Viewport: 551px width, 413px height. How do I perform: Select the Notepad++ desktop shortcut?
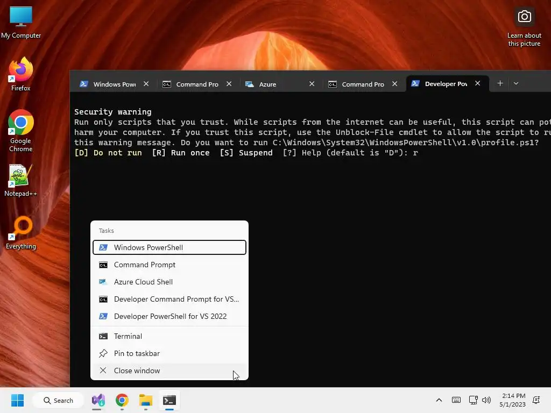pyautogui.click(x=21, y=180)
